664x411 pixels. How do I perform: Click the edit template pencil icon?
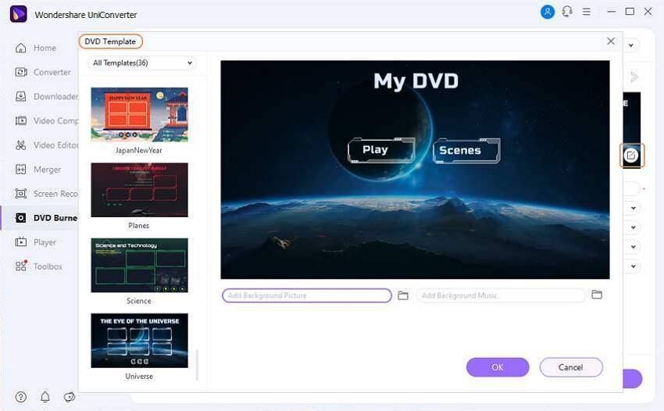pyautogui.click(x=631, y=155)
